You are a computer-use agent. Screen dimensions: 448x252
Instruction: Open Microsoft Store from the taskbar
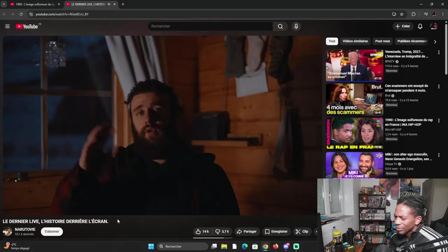click(255, 246)
